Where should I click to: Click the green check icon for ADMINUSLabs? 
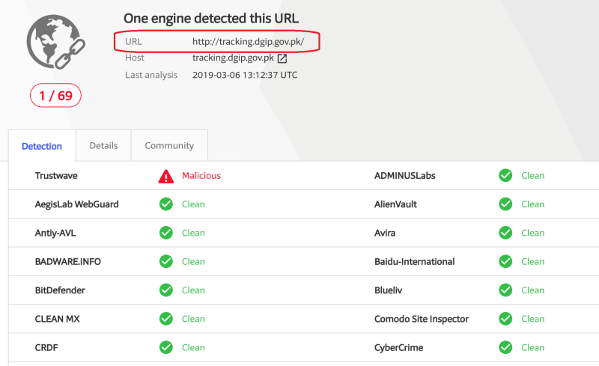coord(506,176)
